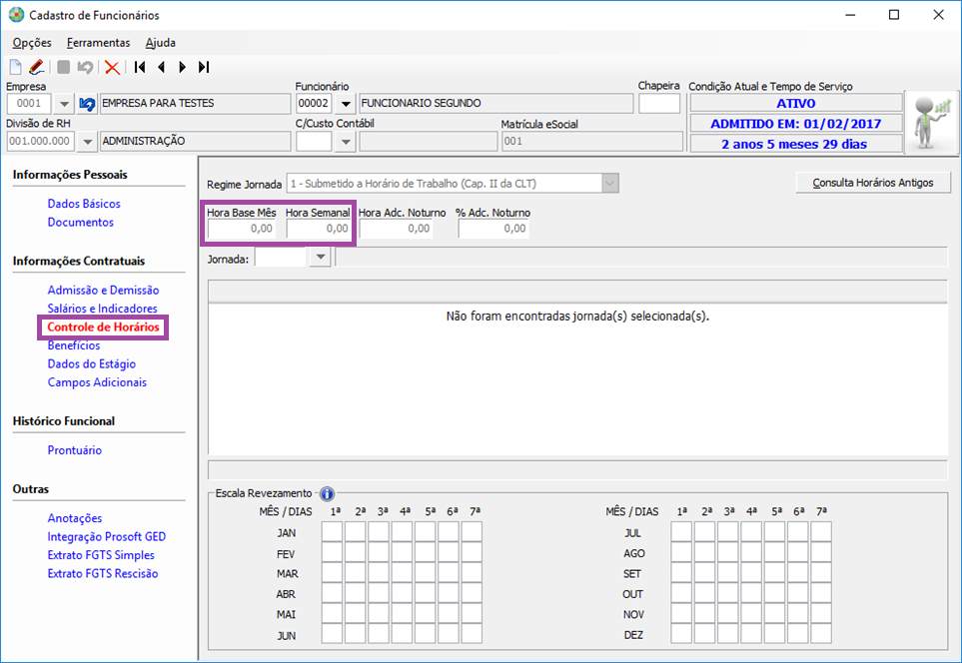Maximize the Cadastro de Funcionários window

894,15
